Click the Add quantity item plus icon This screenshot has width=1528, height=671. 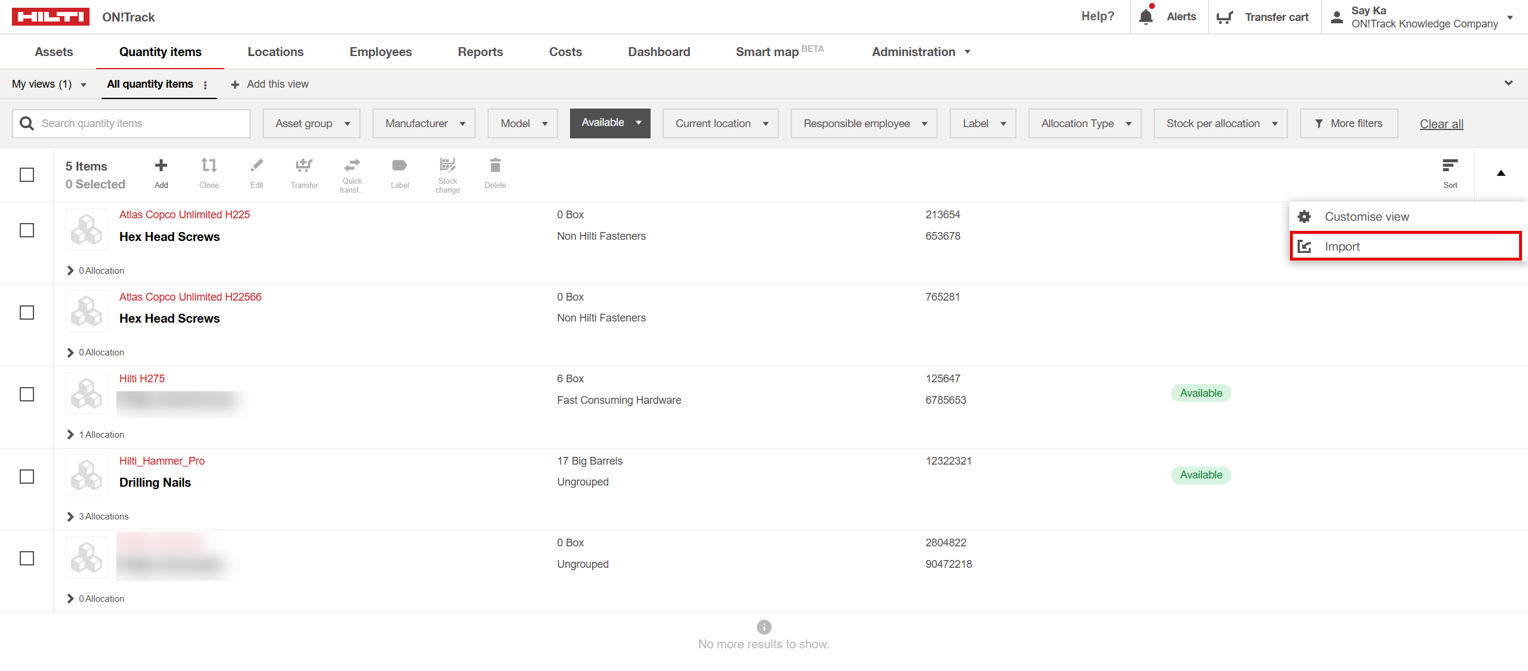pyautogui.click(x=161, y=166)
